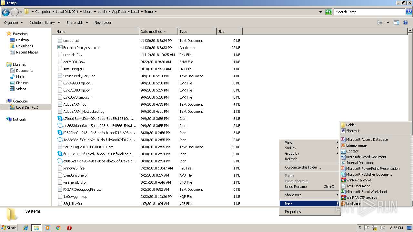Expand the Local Disk (C:) breadcrumb arrow
This screenshot has height=232, width=413.
point(81,12)
